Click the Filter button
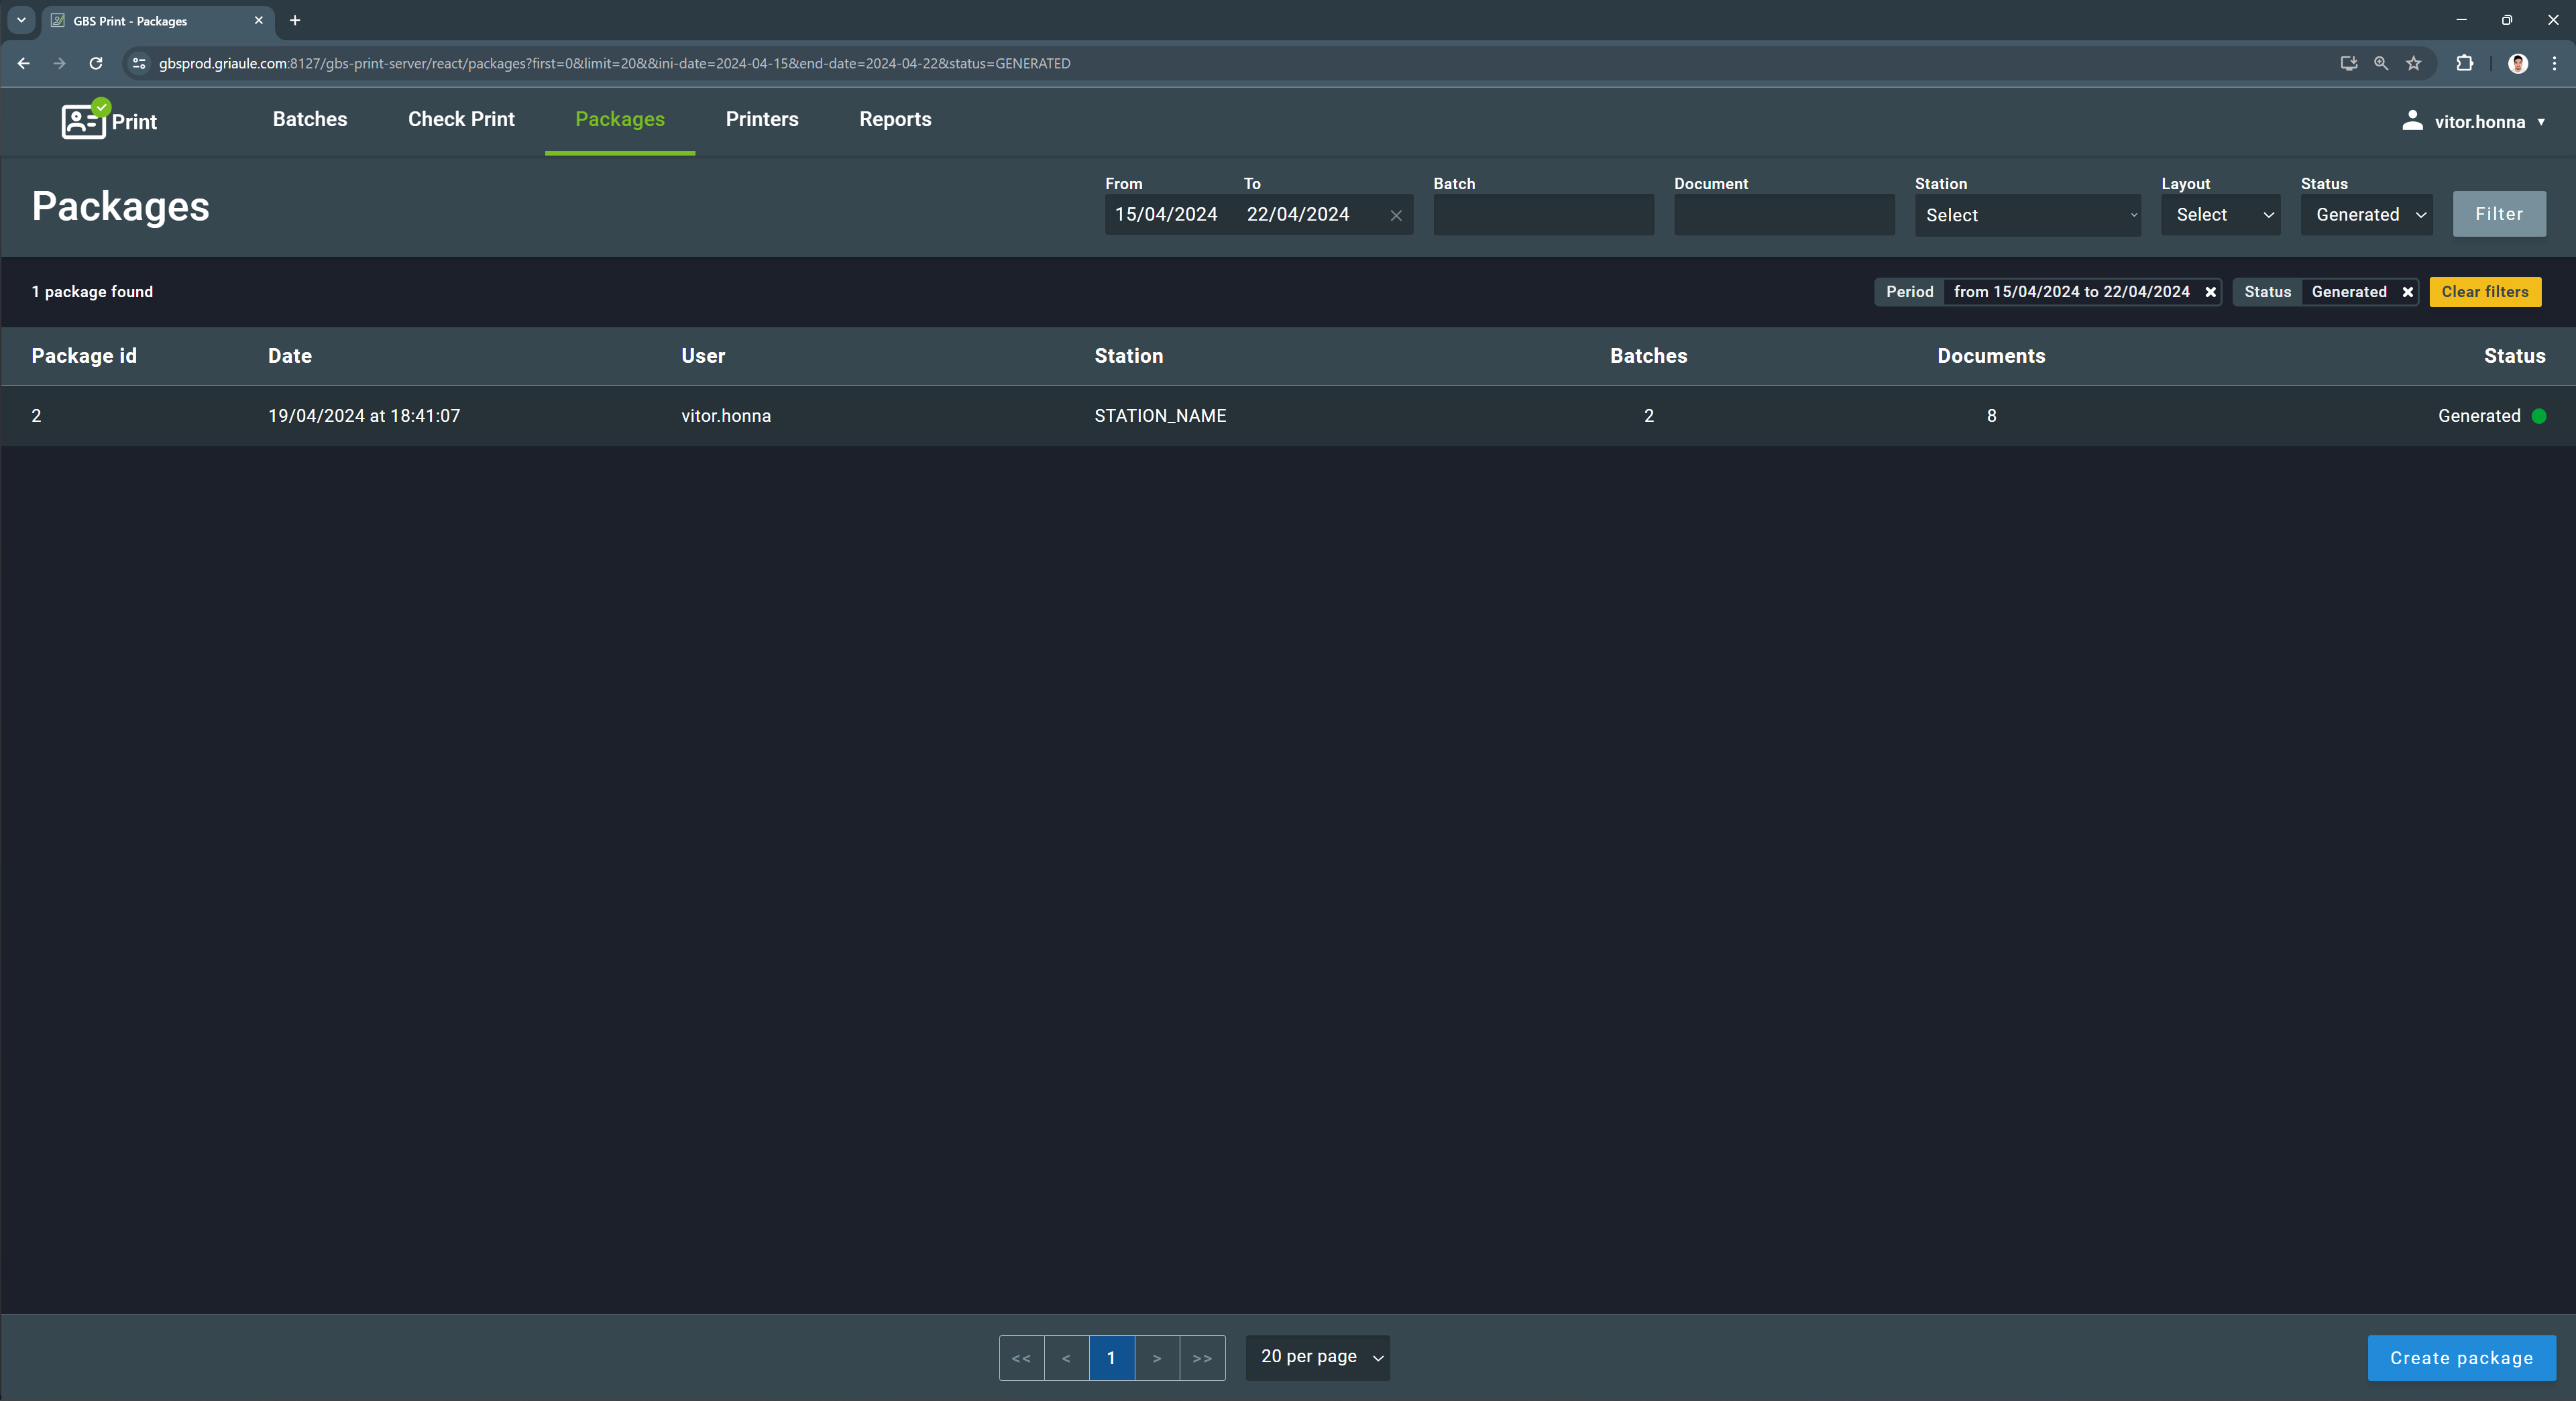 click(2499, 214)
